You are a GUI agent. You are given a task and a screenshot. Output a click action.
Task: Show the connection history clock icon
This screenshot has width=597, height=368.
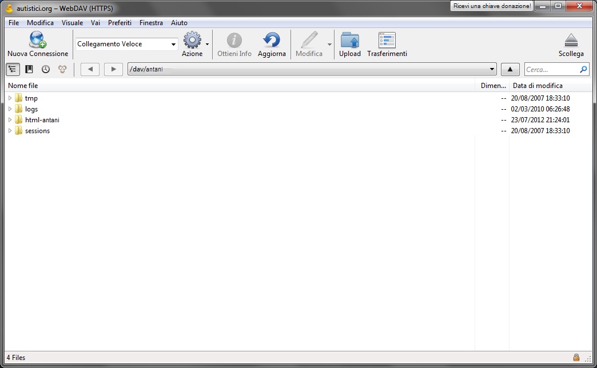(x=45, y=69)
